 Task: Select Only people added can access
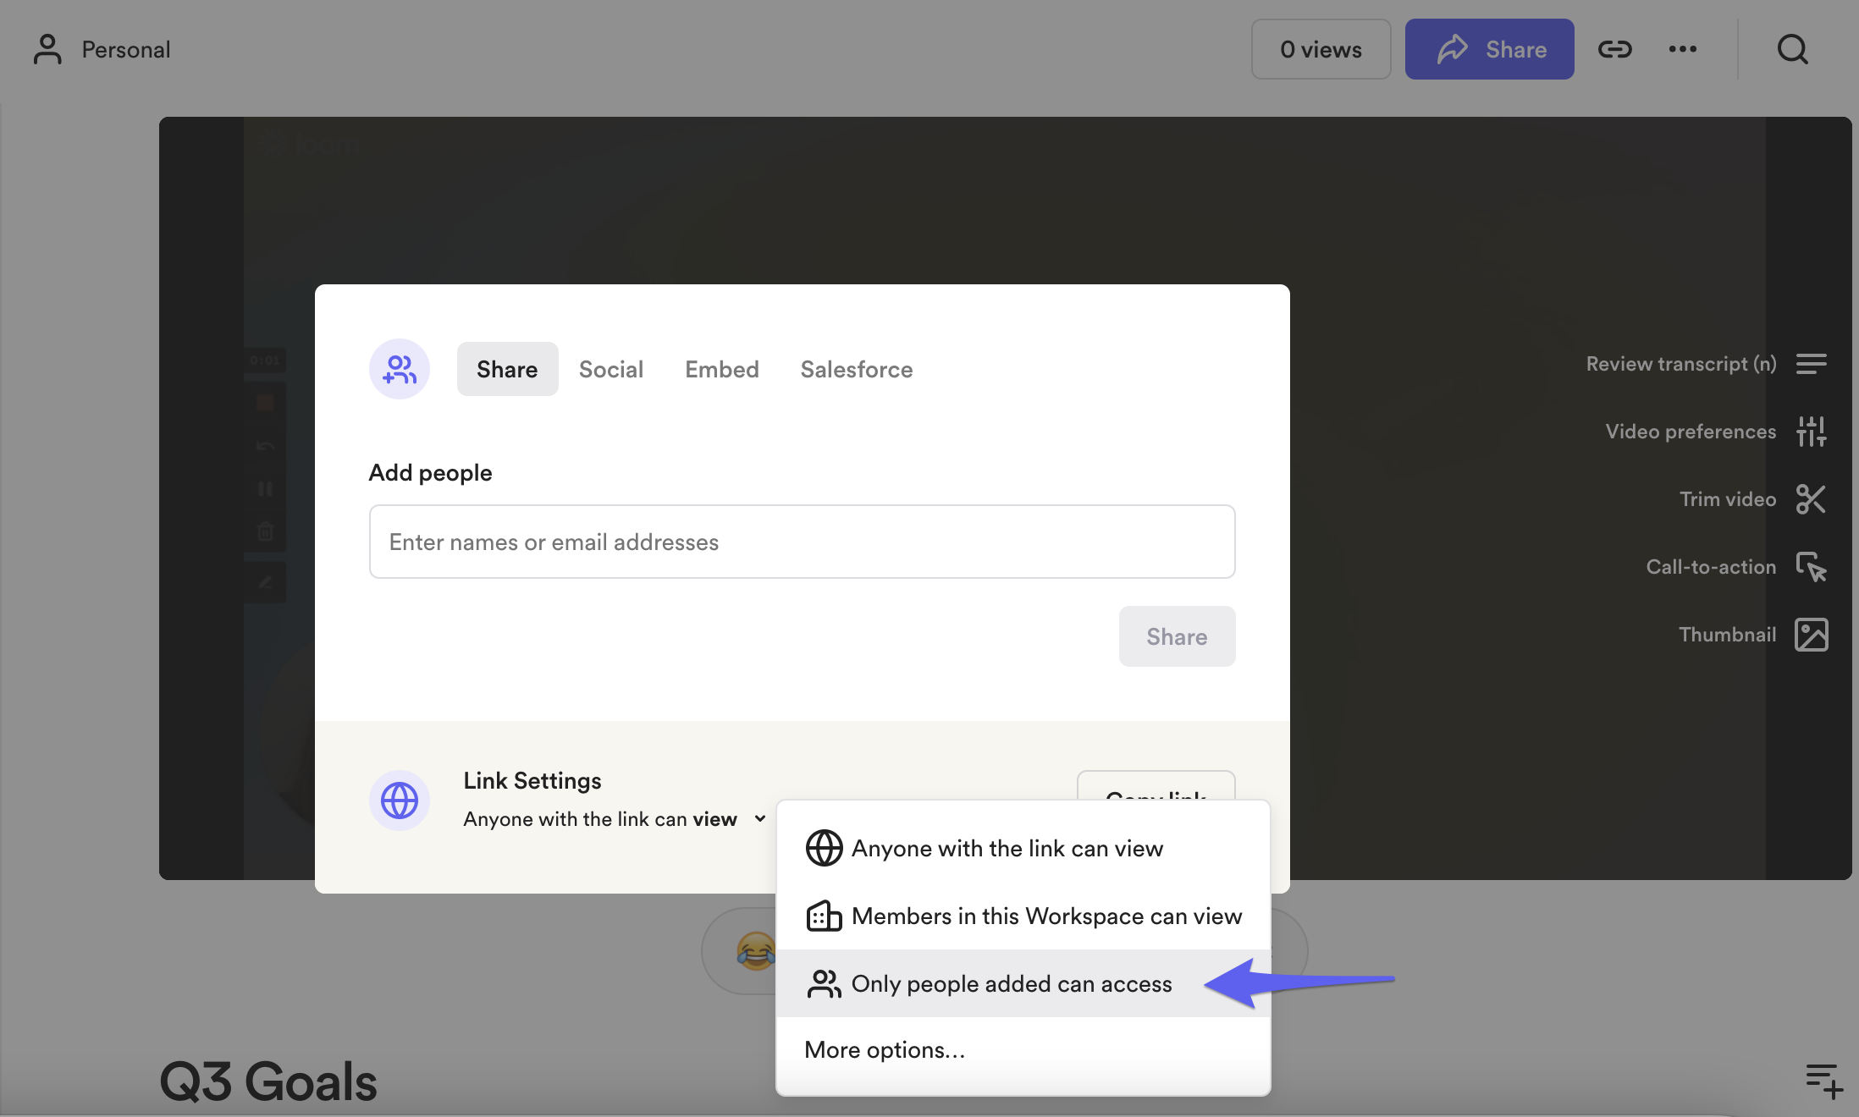1011,983
